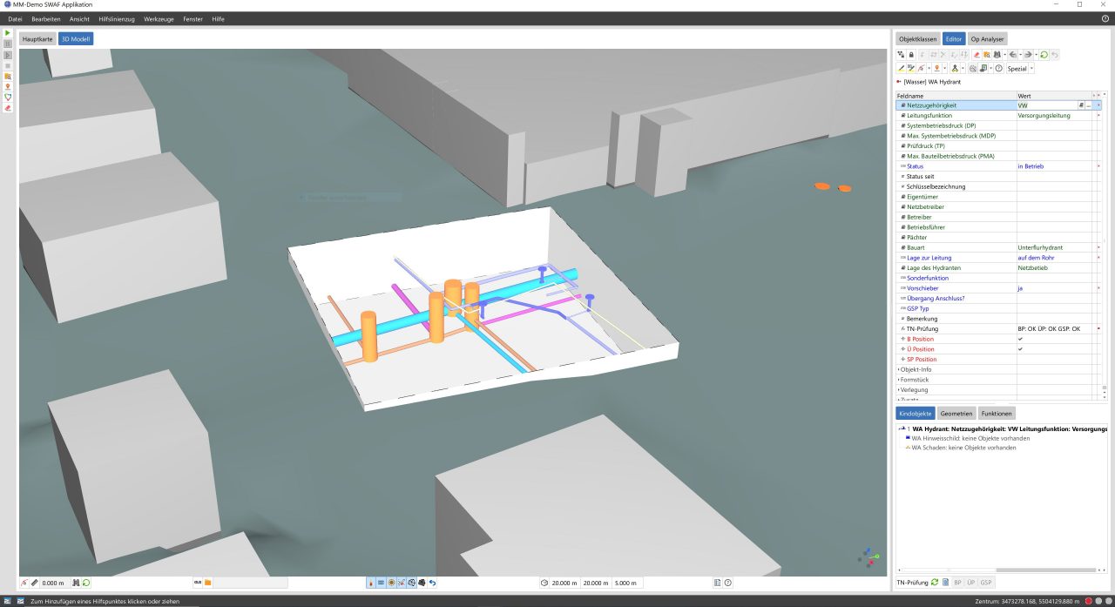Screen dimensions: 1115x607
Task: Open the help question-mark icon in Editor toolbar
Action: point(1000,68)
